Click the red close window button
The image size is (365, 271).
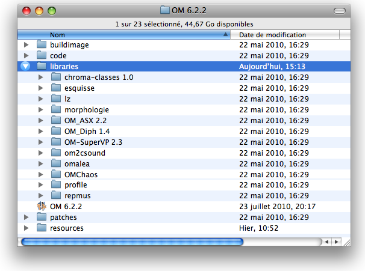click(x=27, y=11)
